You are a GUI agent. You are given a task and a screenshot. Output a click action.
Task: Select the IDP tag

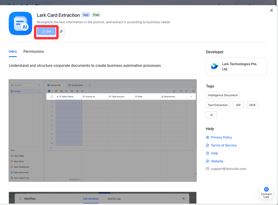[238, 105]
